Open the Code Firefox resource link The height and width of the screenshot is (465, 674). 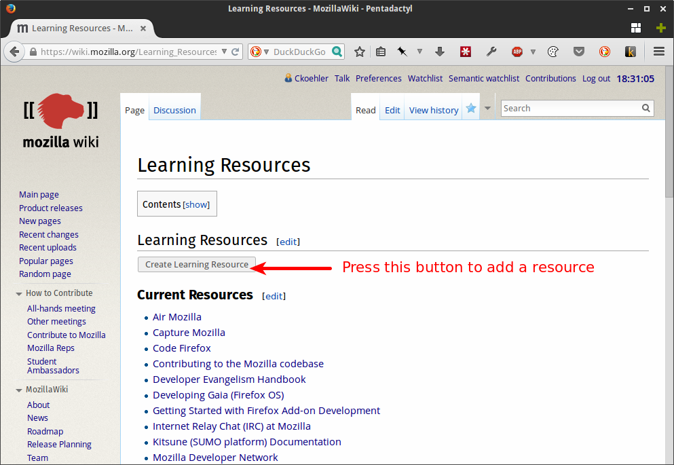pyautogui.click(x=182, y=348)
